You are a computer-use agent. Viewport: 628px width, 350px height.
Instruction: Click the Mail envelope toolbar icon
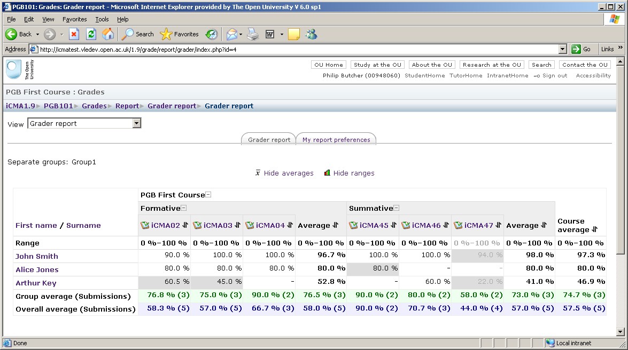tap(231, 34)
